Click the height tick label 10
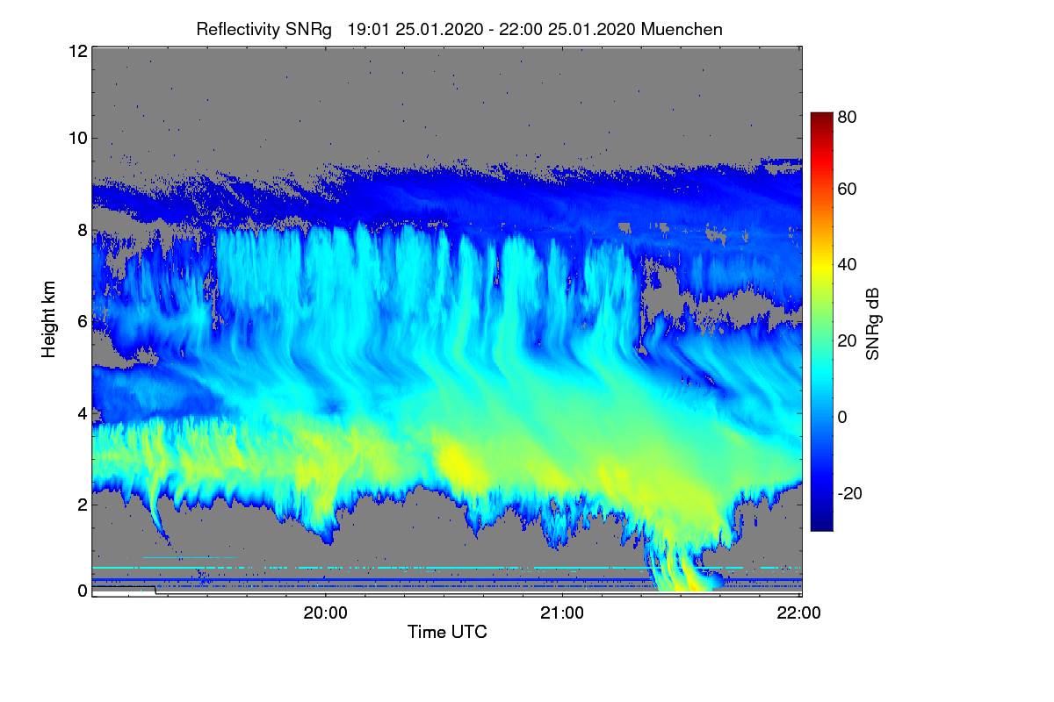 (x=77, y=138)
